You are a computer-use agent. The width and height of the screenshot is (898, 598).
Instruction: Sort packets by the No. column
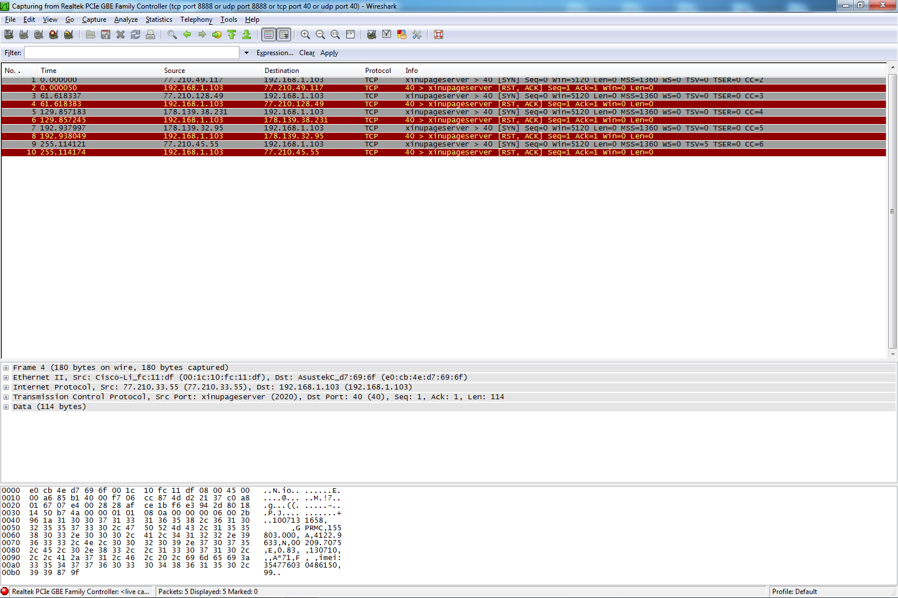click(18, 71)
